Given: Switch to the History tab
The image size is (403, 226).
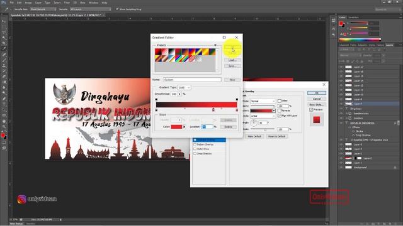Looking at the screenshot, I should [380, 45].
